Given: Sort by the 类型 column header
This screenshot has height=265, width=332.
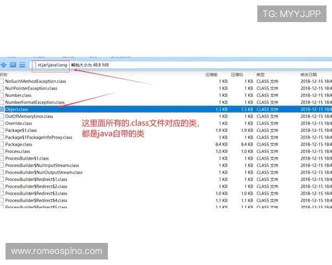Looking at the screenshot, I should tap(260, 75).
